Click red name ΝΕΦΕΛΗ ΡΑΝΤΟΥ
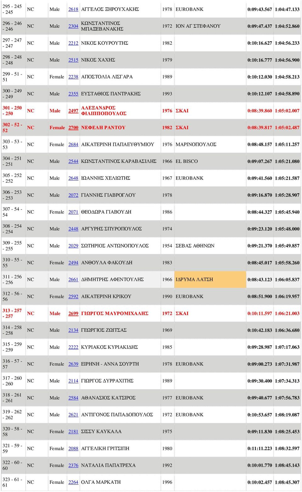302x492 pixels. click(x=103, y=128)
